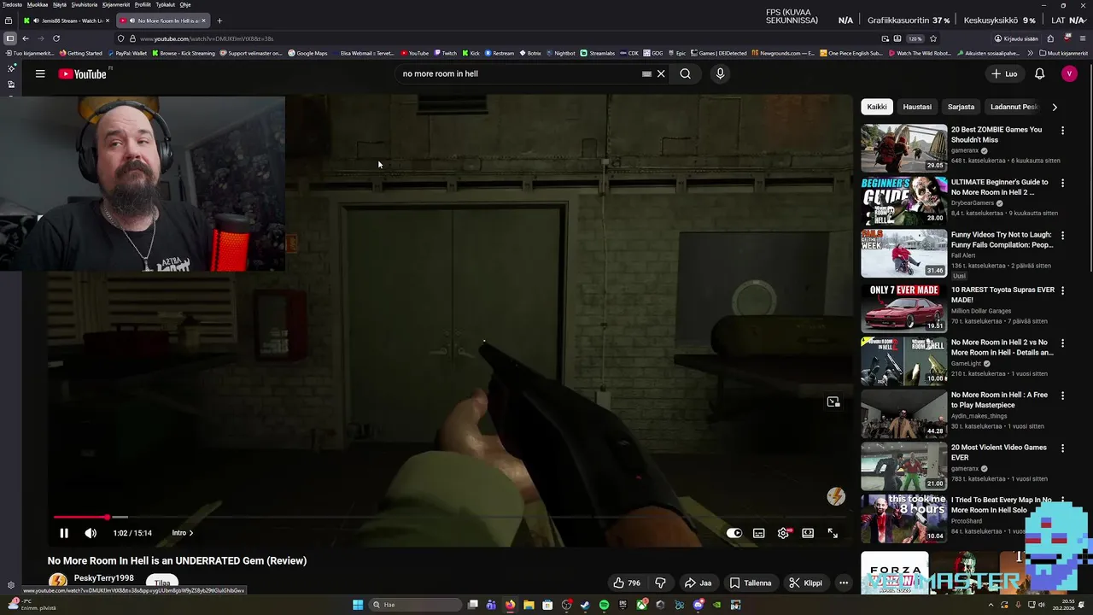Switch player to theater mode
The width and height of the screenshot is (1093, 615).
tap(808, 533)
